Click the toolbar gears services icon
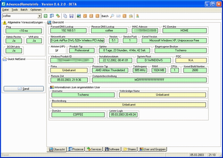 pyautogui.click(x=58, y=16)
